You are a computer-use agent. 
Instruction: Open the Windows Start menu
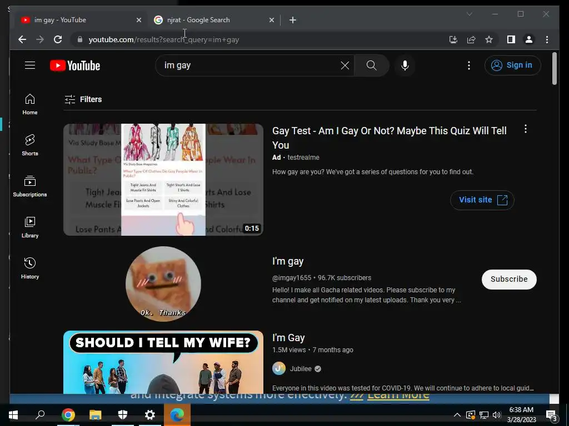pyautogui.click(x=13, y=415)
